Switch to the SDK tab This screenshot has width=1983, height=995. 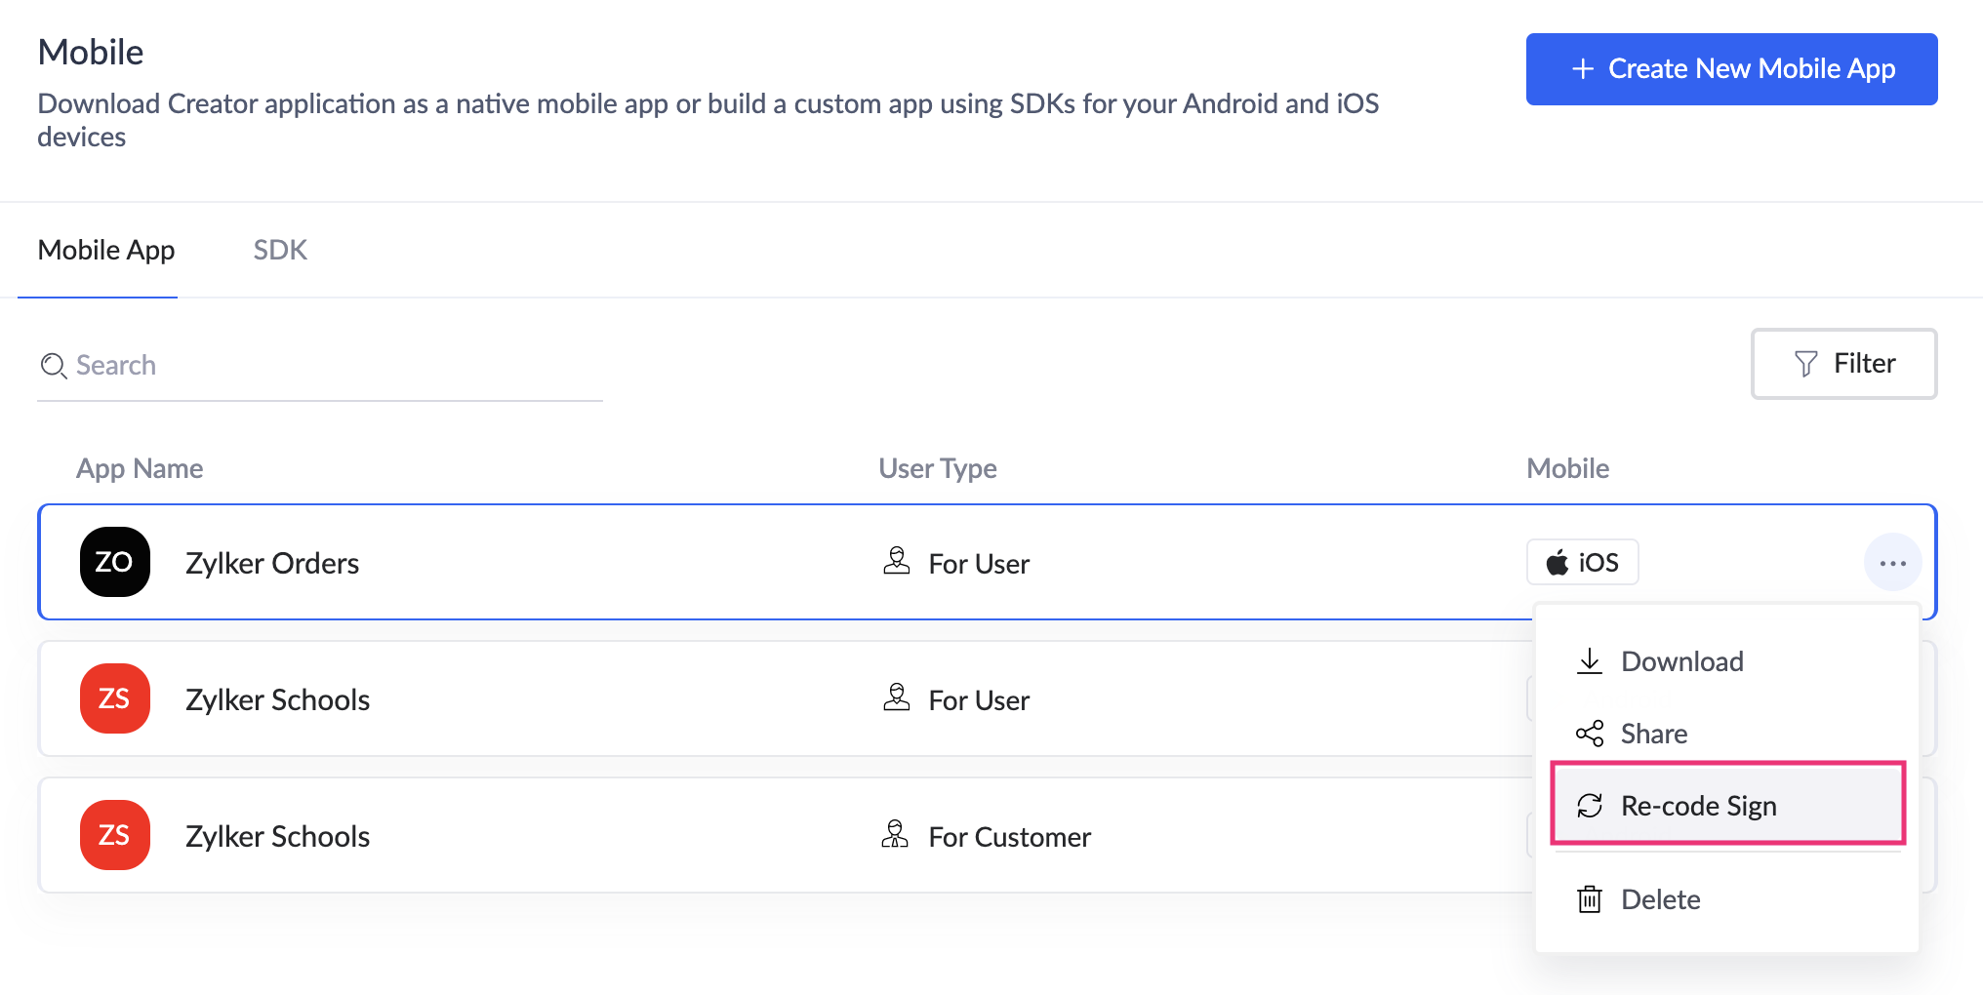pyautogui.click(x=280, y=250)
